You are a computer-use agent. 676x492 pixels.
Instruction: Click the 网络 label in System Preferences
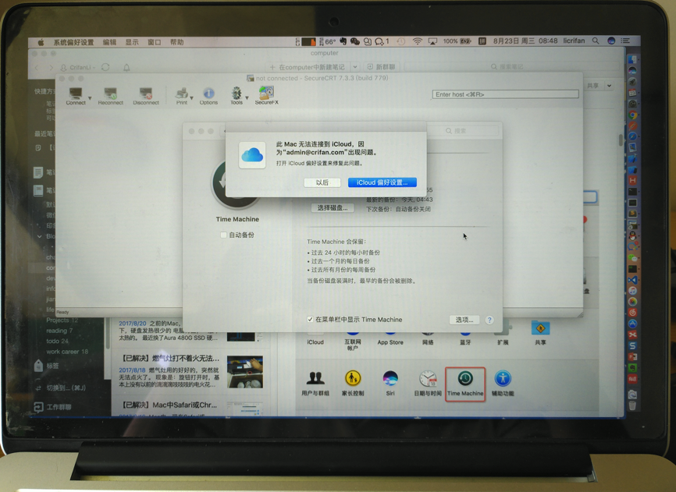pos(428,342)
